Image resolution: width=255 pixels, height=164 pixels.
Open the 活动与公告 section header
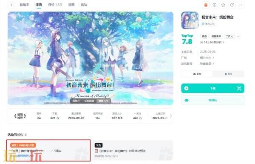tap(17, 135)
